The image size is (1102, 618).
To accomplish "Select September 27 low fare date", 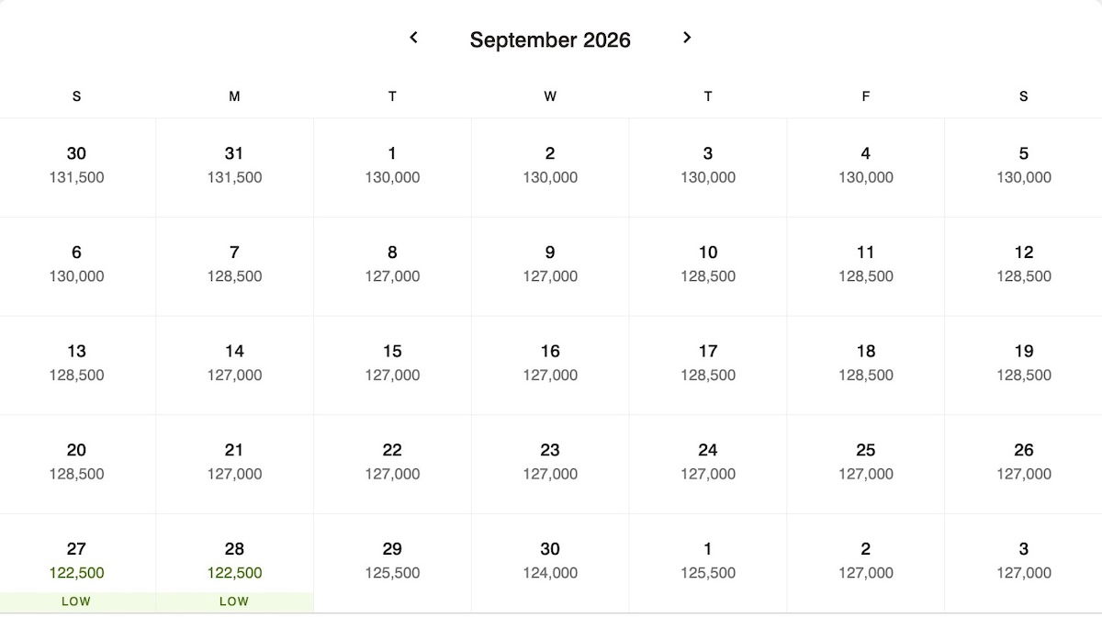I will coord(77,562).
